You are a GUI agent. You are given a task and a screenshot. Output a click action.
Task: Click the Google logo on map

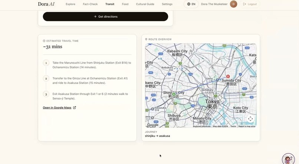click(153, 125)
